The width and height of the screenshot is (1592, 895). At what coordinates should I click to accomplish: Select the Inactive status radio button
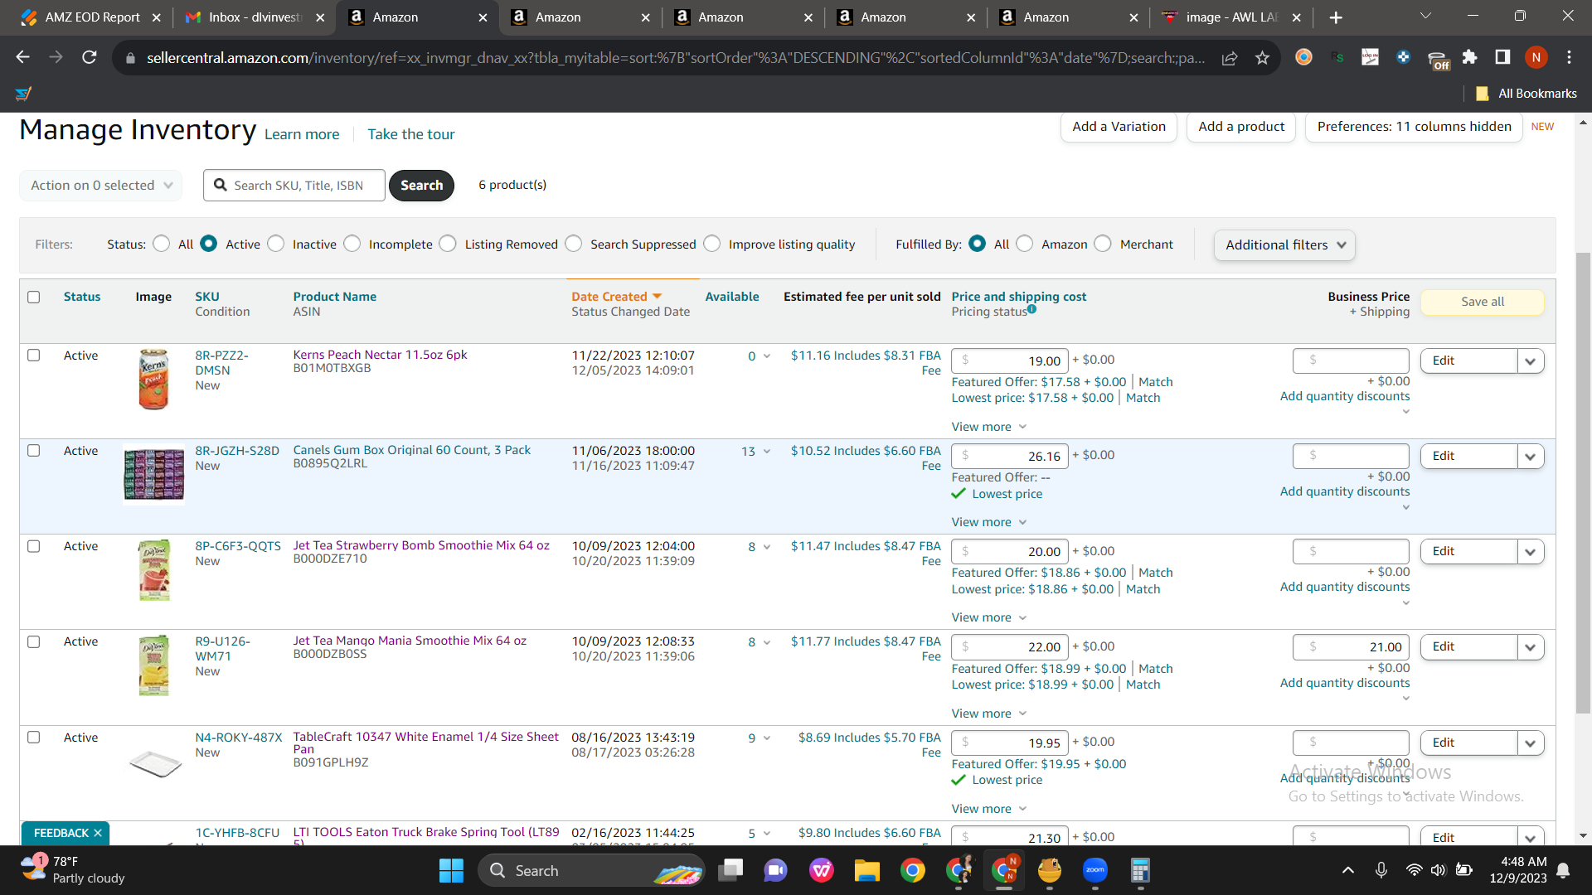[276, 244]
